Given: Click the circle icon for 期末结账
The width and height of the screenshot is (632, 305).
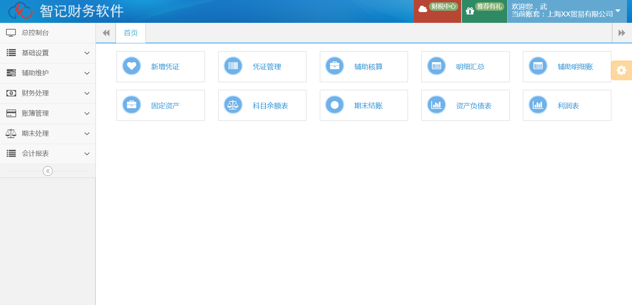Looking at the screenshot, I should pyautogui.click(x=334, y=105).
